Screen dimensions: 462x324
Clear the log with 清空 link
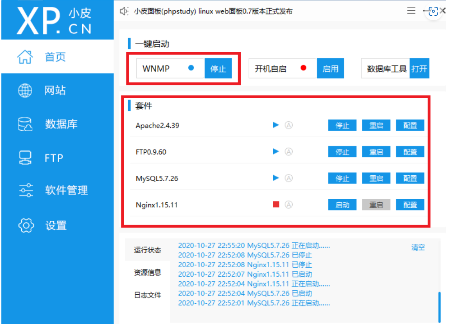point(418,247)
